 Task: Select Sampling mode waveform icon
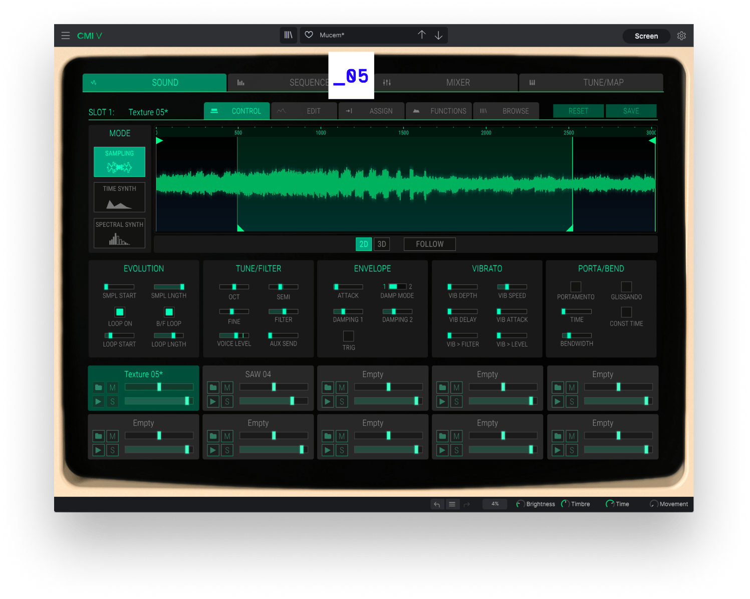click(x=119, y=162)
